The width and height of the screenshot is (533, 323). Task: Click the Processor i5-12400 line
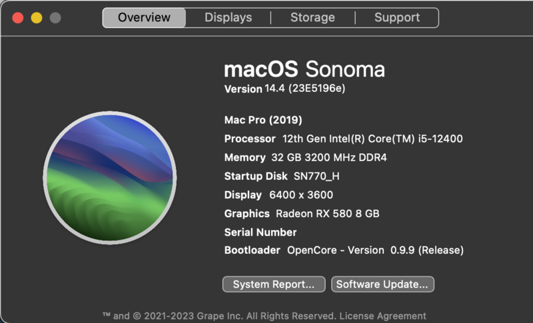coord(343,139)
